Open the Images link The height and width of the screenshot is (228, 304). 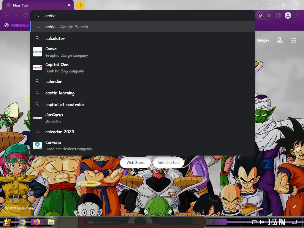coord(263,40)
